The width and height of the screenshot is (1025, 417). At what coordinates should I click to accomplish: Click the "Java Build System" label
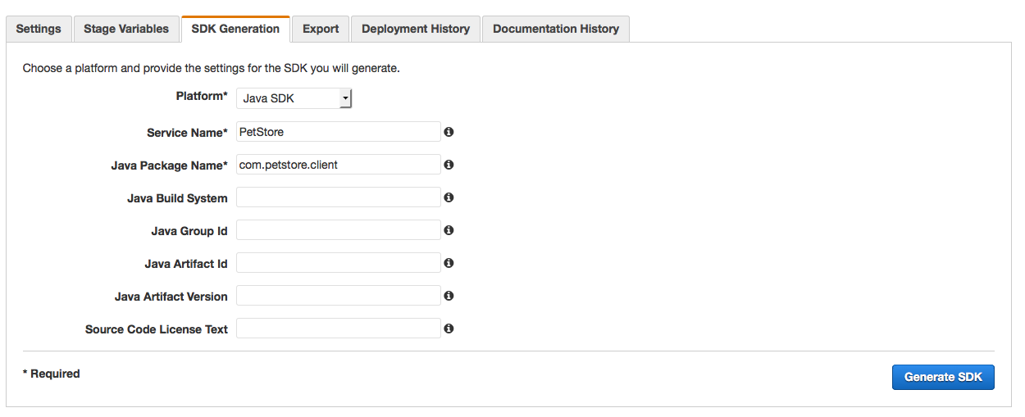[177, 198]
